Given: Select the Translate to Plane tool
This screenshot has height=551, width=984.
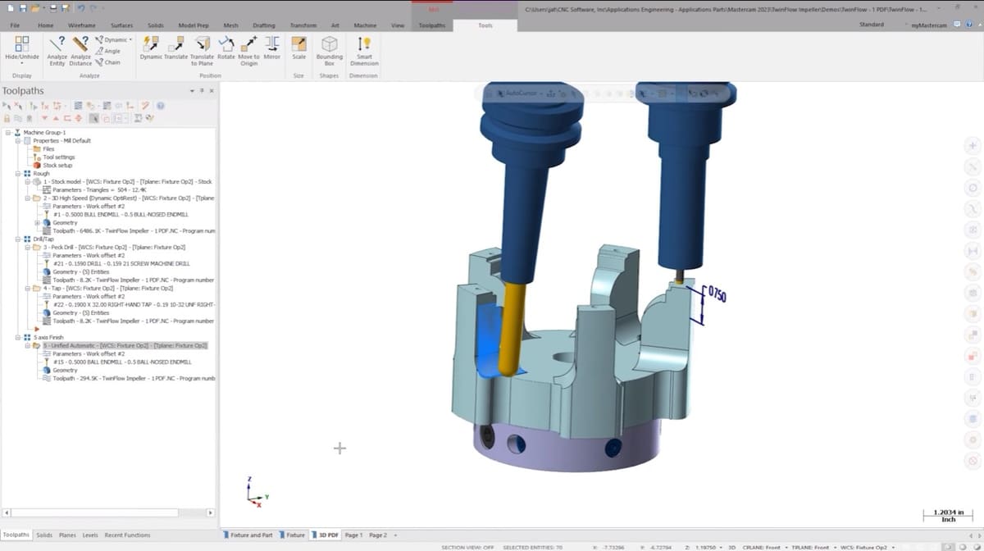Looking at the screenshot, I should point(202,51).
